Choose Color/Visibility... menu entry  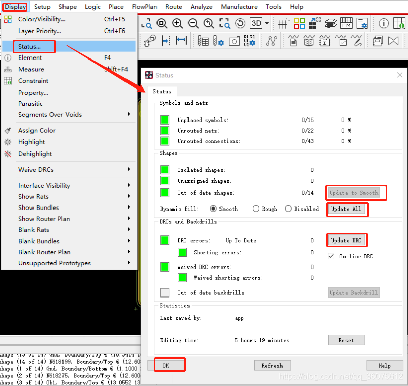(x=69, y=19)
